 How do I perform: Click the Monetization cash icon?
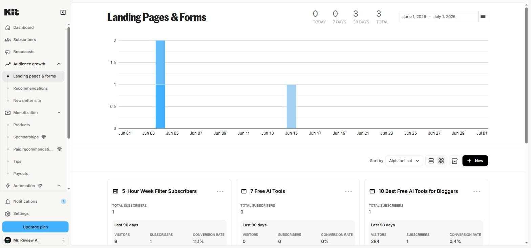tap(8, 113)
